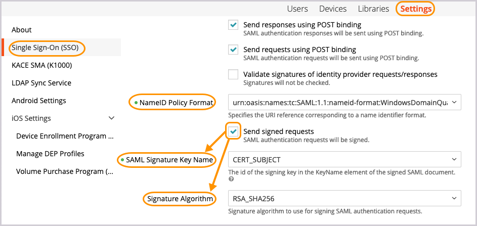This screenshot has width=477, height=226.
Task: Open the Signature Algorithm dropdown
Action: (x=344, y=199)
